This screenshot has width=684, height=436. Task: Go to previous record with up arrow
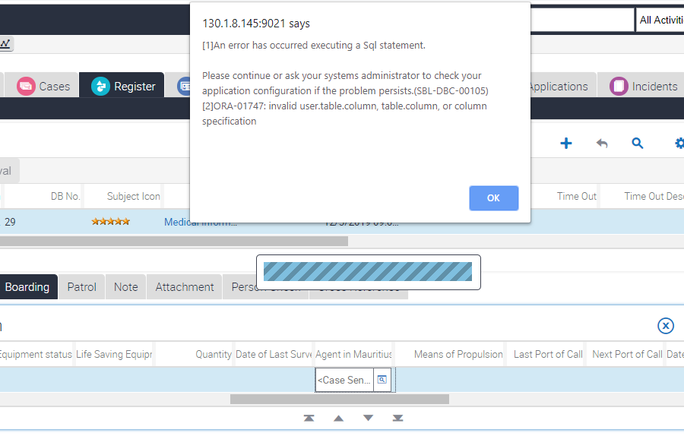click(x=338, y=418)
